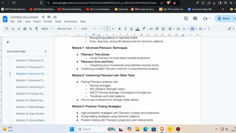Open the Help menu
Screen dimensions: 236x133
(x=83, y=21)
